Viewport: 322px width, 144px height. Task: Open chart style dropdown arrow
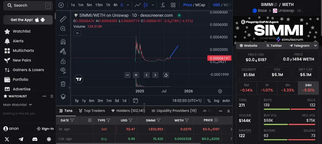click(x=153, y=5)
